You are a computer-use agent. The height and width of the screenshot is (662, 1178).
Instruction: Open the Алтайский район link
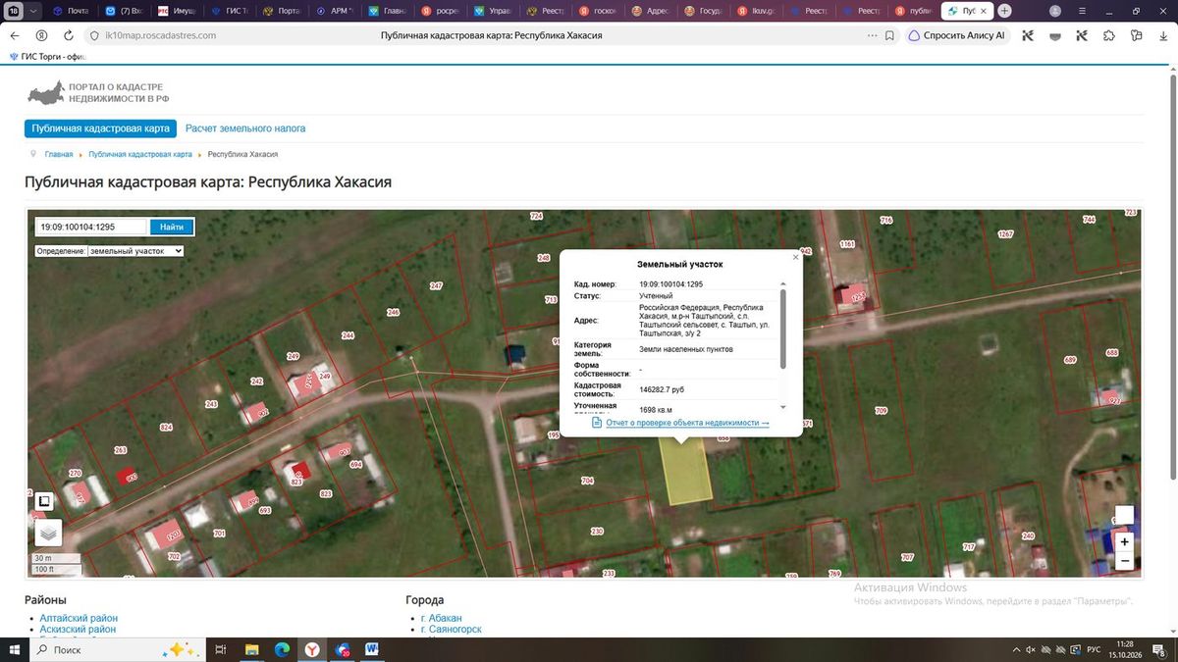pos(79,618)
